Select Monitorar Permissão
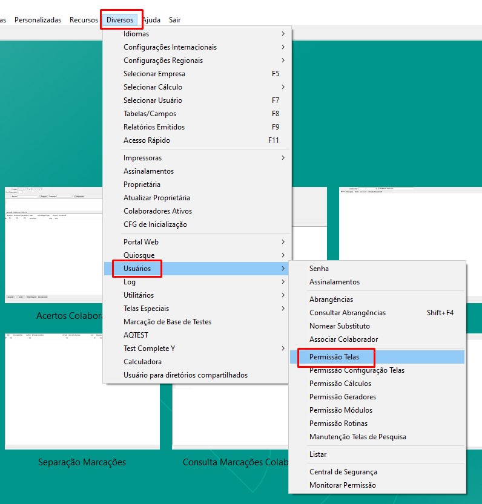The image size is (482, 504). pos(342,485)
